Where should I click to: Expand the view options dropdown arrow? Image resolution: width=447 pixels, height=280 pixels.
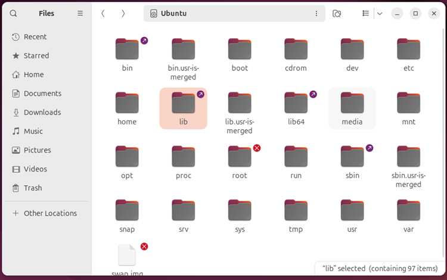[x=380, y=13]
